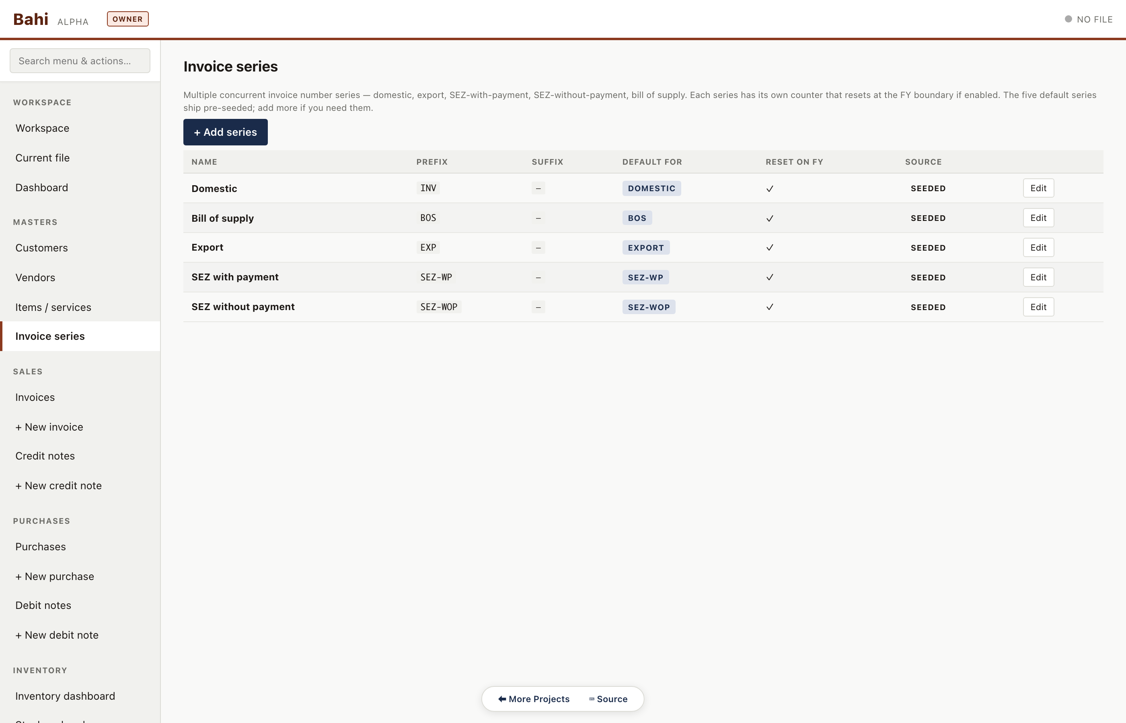Toggle Reset on FY for the Domestic series
Viewport: 1126px width, 723px height.
coord(769,188)
